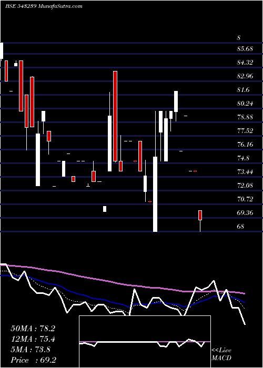Click the 70.72 price axis label

[245, 199]
